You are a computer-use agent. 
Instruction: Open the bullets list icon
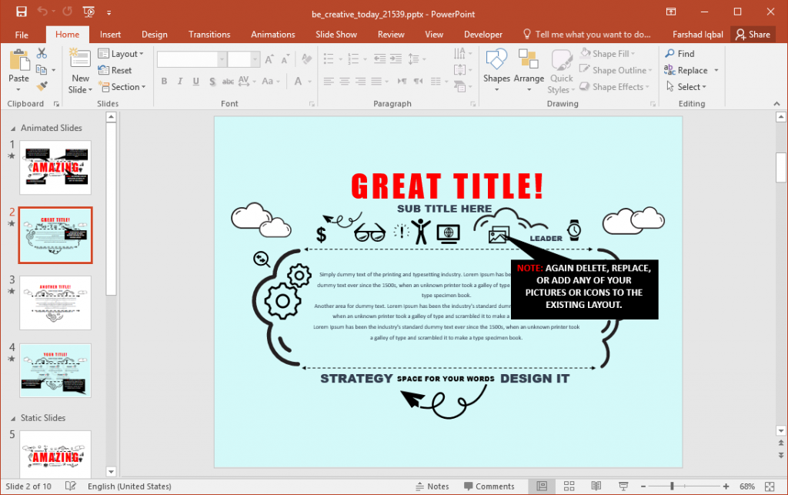(327, 58)
